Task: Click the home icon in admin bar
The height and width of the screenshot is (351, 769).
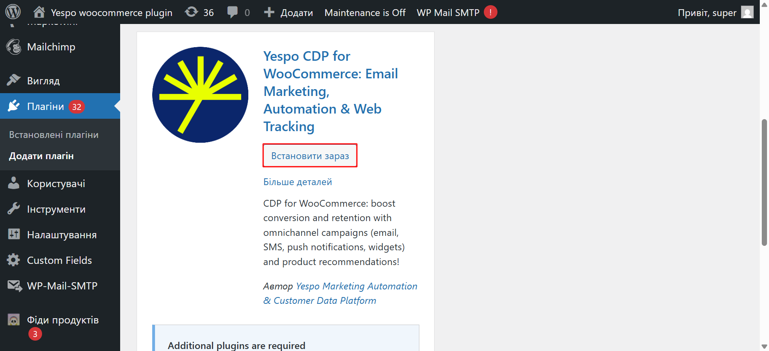Action: click(39, 12)
